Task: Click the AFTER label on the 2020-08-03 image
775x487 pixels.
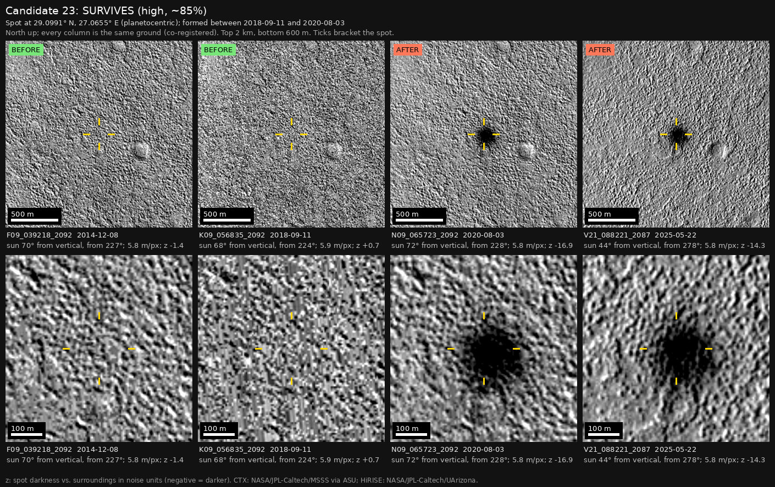Action: pos(407,50)
